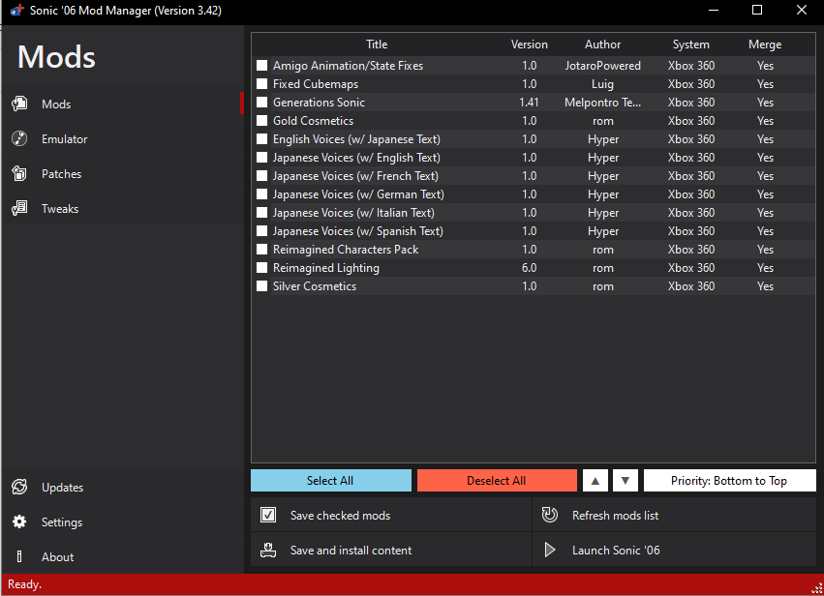Click the Tweaks sidebar icon
The image size is (824, 596).
(19, 208)
